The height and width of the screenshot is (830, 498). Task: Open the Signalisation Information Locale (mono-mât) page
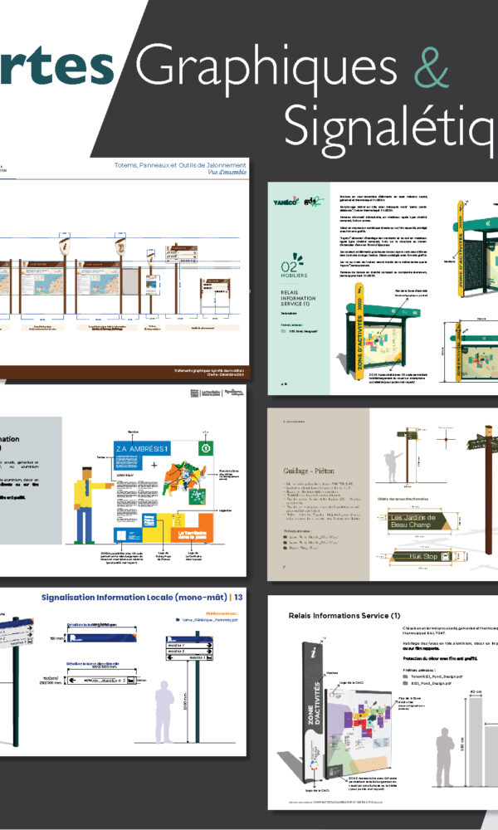point(123,671)
